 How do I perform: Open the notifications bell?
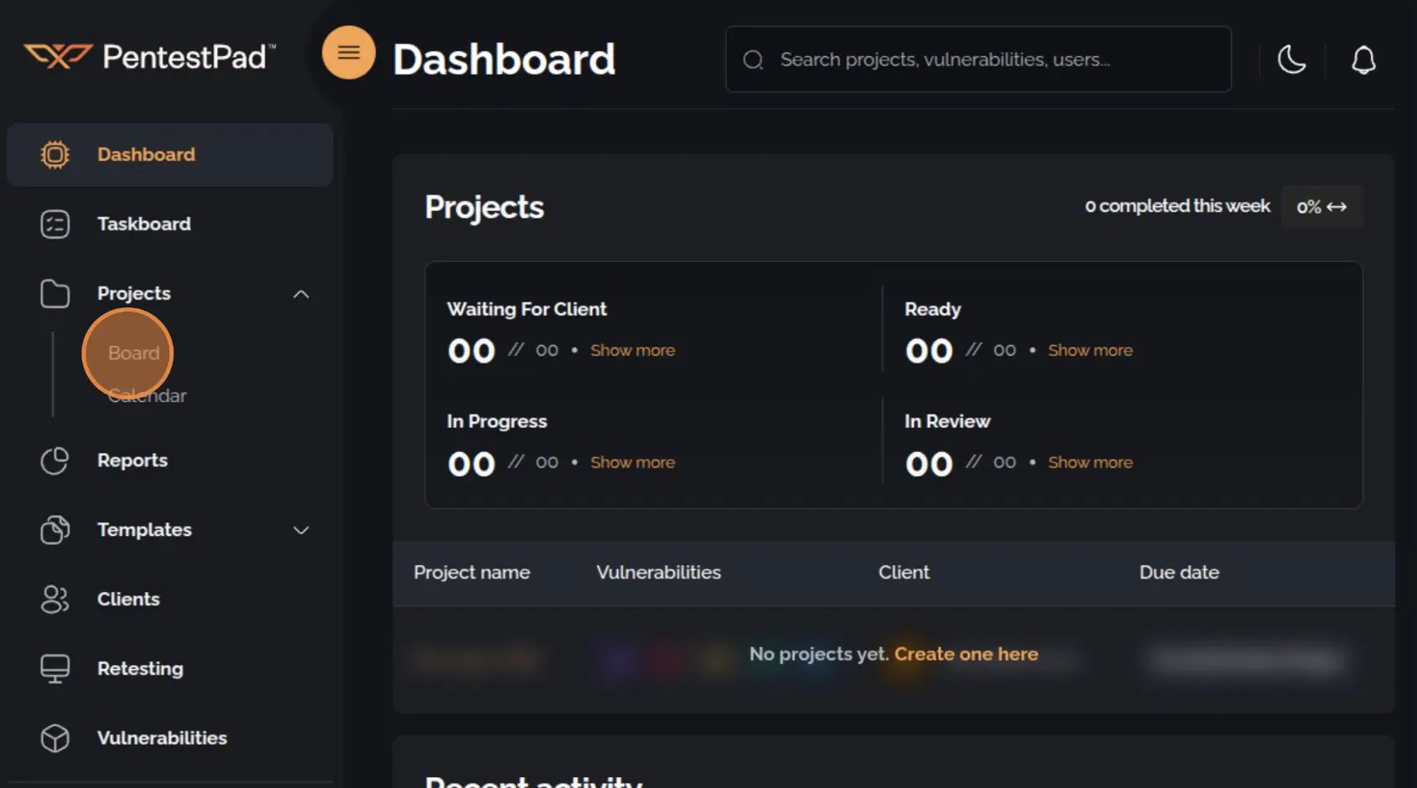[1363, 59]
